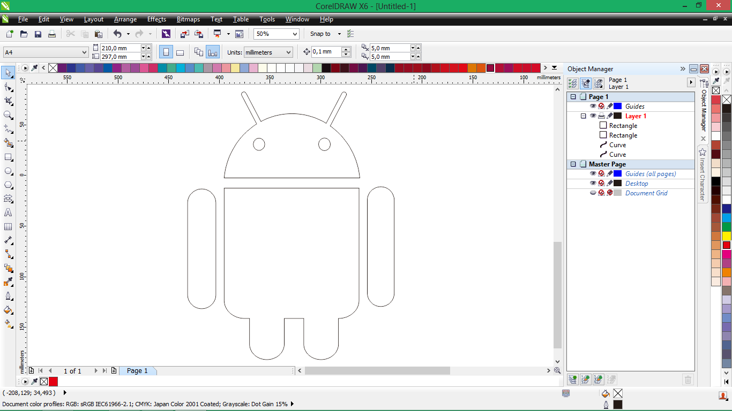Select the Pick tool
This screenshot has height=411, width=732.
(8, 73)
